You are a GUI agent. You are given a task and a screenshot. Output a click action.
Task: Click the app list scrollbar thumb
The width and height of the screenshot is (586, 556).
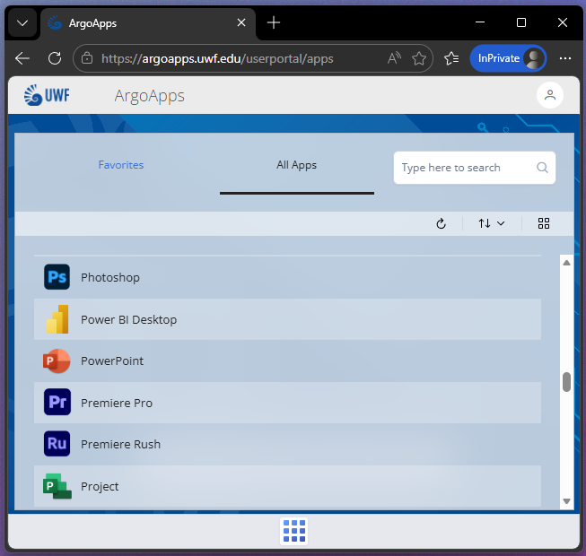(566, 382)
